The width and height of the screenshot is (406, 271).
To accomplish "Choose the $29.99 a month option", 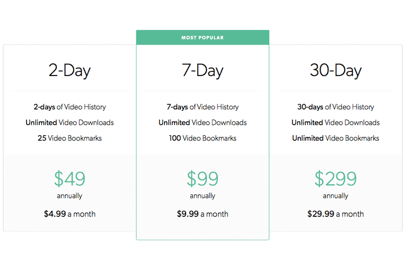I will pos(336,214).
